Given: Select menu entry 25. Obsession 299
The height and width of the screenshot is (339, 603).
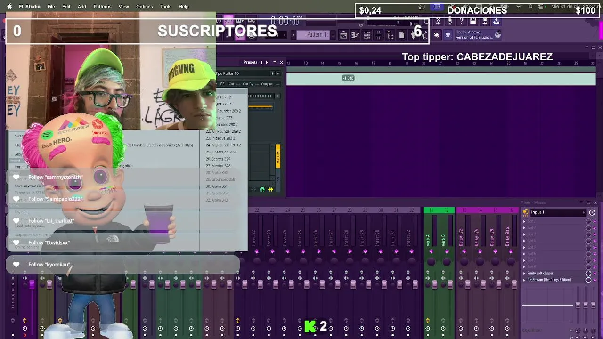Looking at the screenshot, I should click(x=220, y=152).
